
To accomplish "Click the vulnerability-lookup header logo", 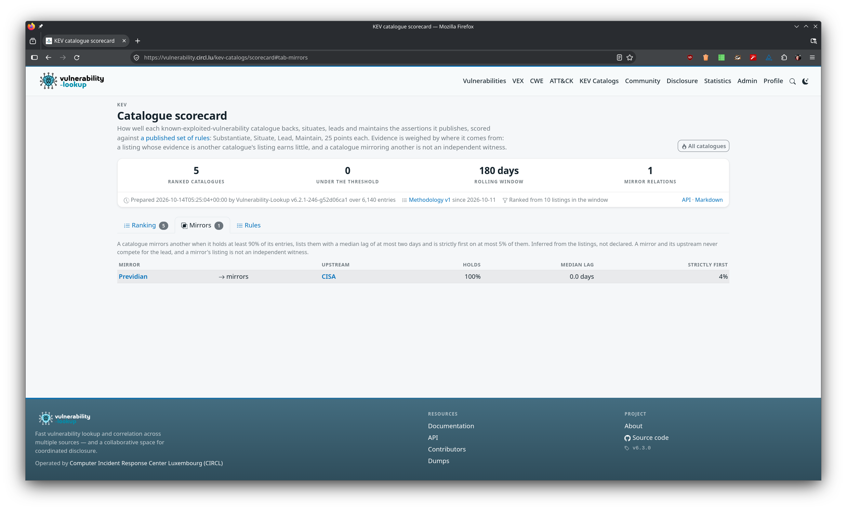I will pos(71,81).
